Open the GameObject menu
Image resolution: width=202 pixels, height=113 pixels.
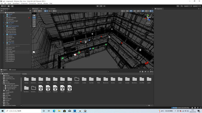point(16,3)
